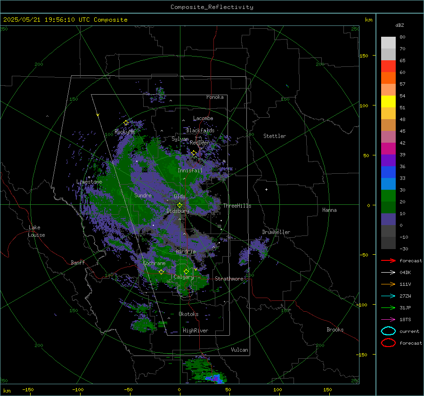The image size is (424, 396).
Task: Click the km label at top right
Action: click(368, 20)
